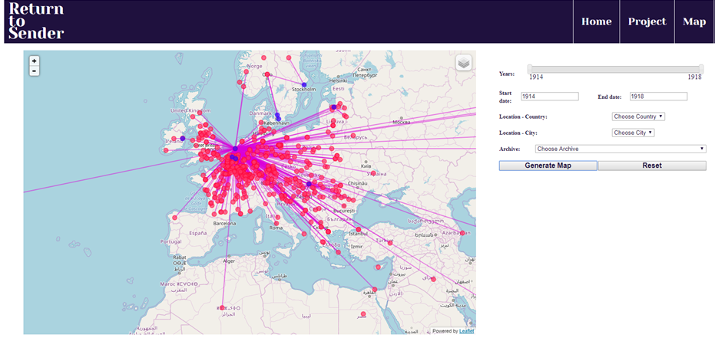
Task: Open the Choose Country dropdown
Action: (638, 116)
